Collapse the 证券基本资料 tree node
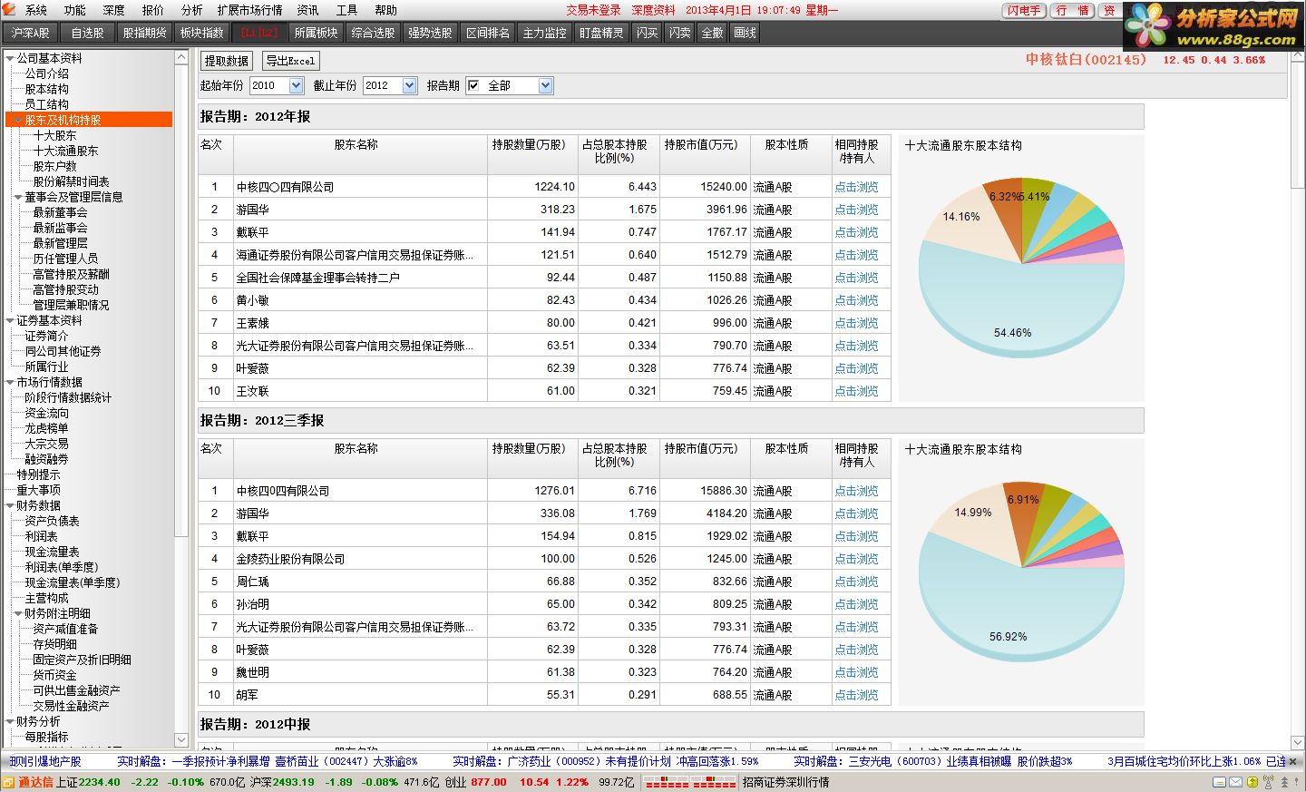 [x=10, y=320]
